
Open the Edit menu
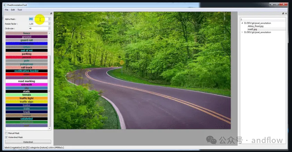tap(13, 10)
